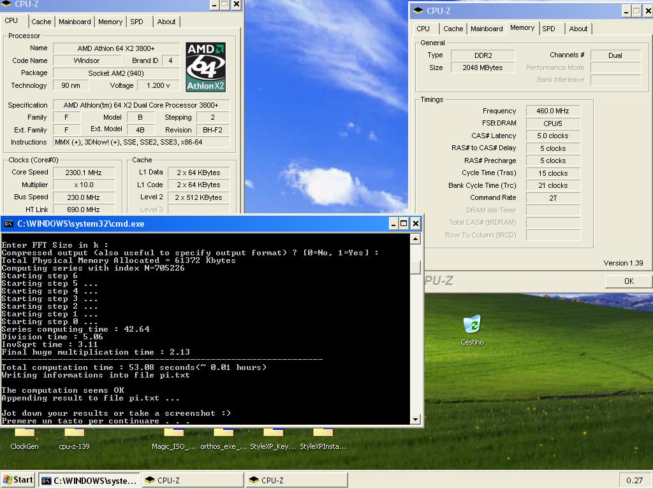Open Memory tab in left CPU-Z window
653x489 pixels.
110,22
